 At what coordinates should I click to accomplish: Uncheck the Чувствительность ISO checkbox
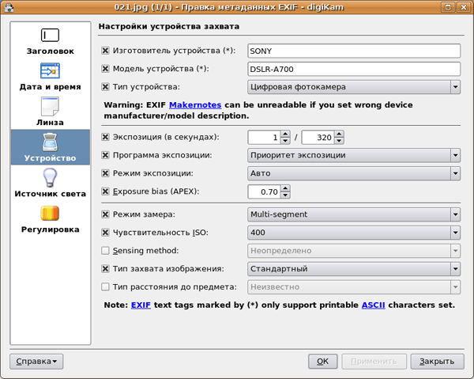105,233
